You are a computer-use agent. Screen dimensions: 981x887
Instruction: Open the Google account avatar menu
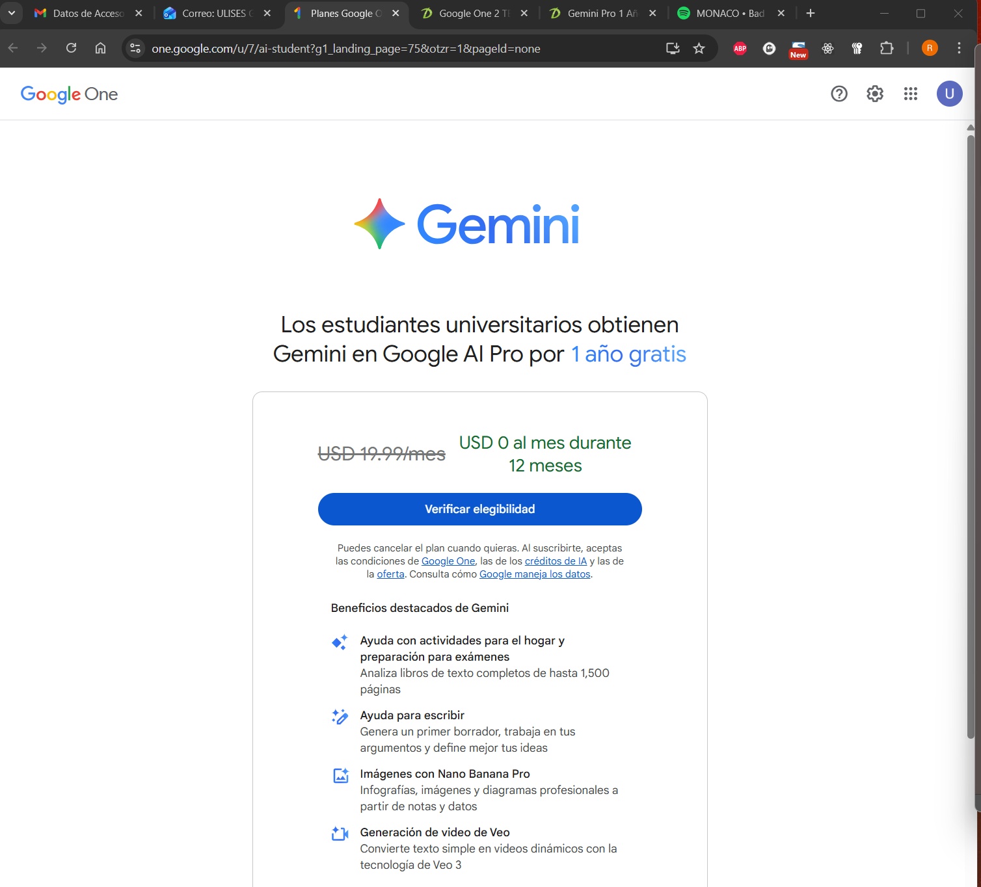949,94
